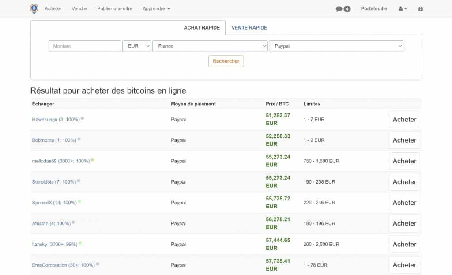The image size is (452, 275).
Task: Open the France country dropdown
Action: pyautogui.click(x=210, y=45)
